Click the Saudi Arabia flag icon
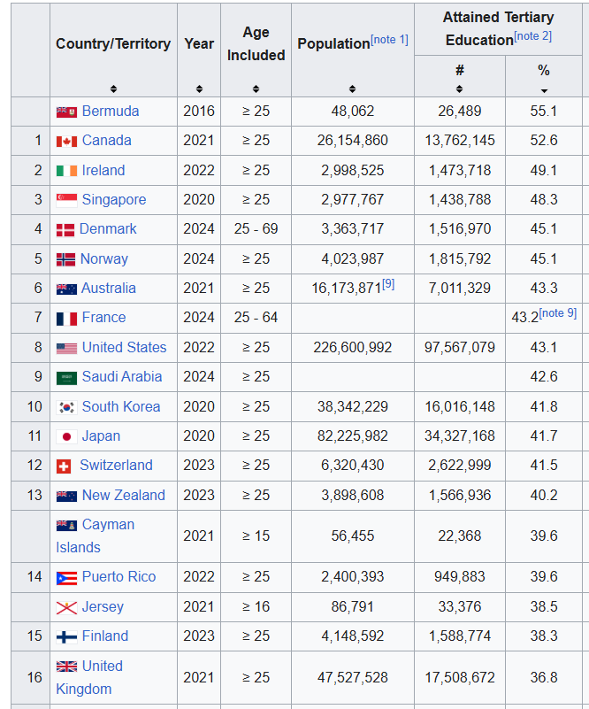This screenshot has height=709, width=589. [x=66, y=377]
